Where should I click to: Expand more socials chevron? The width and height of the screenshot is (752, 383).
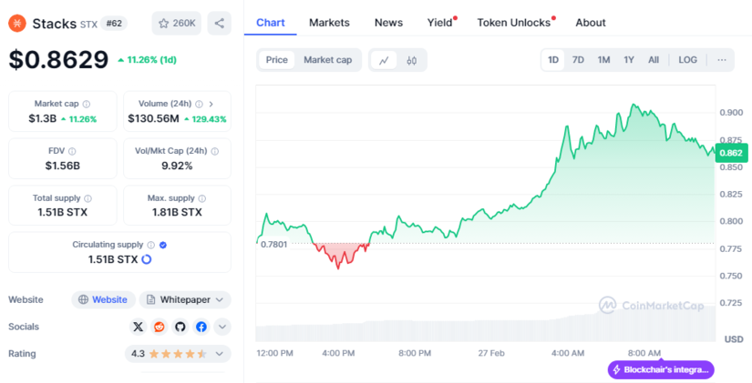[x=222, y=327]
